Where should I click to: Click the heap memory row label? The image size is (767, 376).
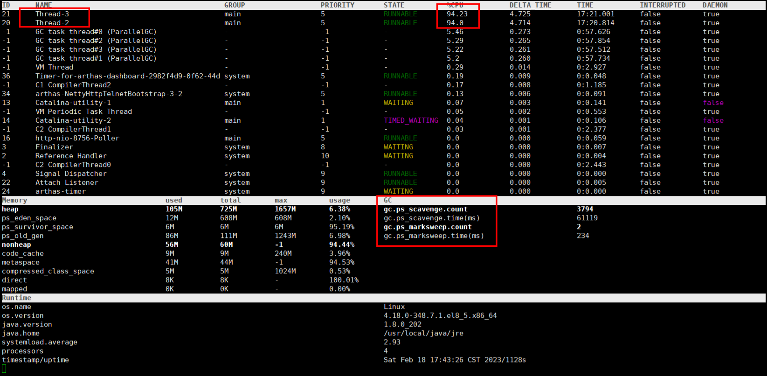[x=10, y=209]
